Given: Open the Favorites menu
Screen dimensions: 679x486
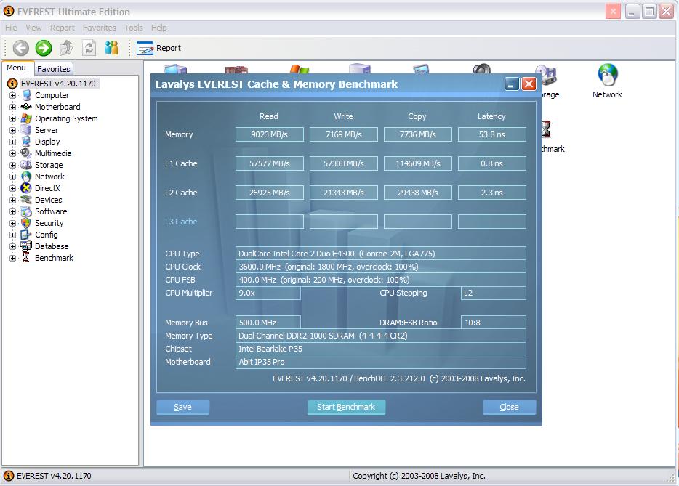Looking at the screenshot, I should pyautogui.click(x=99, y=28).
